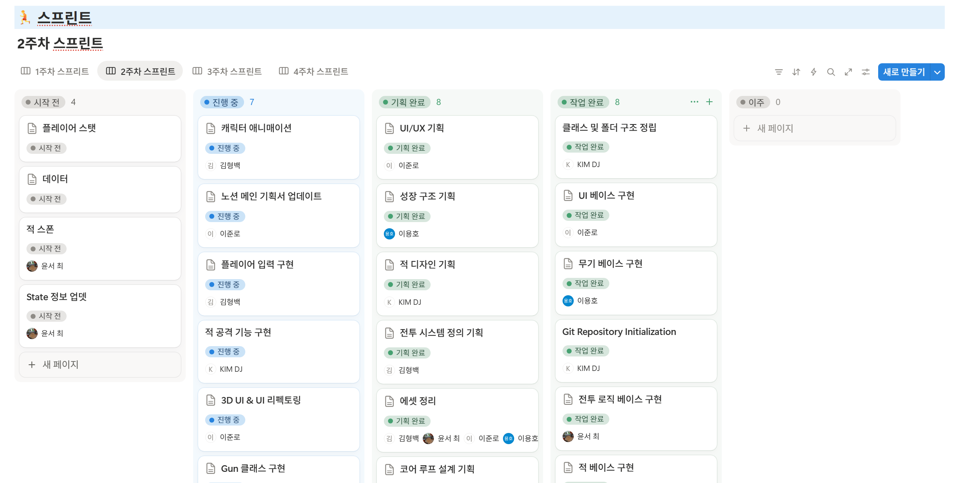
Task: Switch to 3주차 스프린트 tab
Action: click(227, 71)
